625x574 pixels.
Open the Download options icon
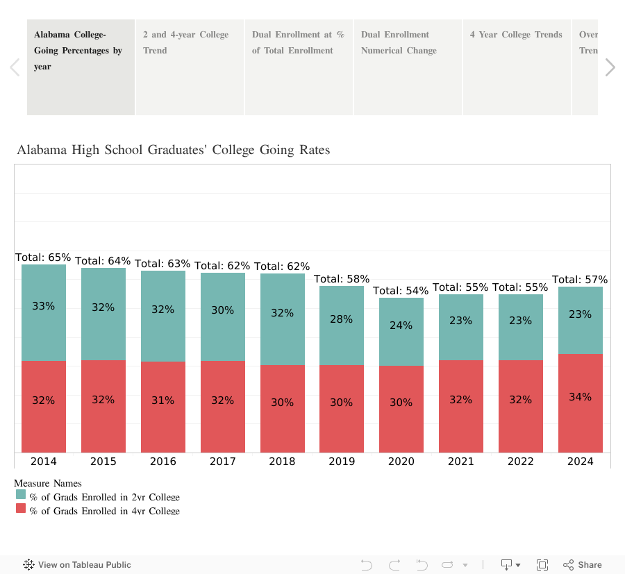pyautogui.click(x=506, y=564)
